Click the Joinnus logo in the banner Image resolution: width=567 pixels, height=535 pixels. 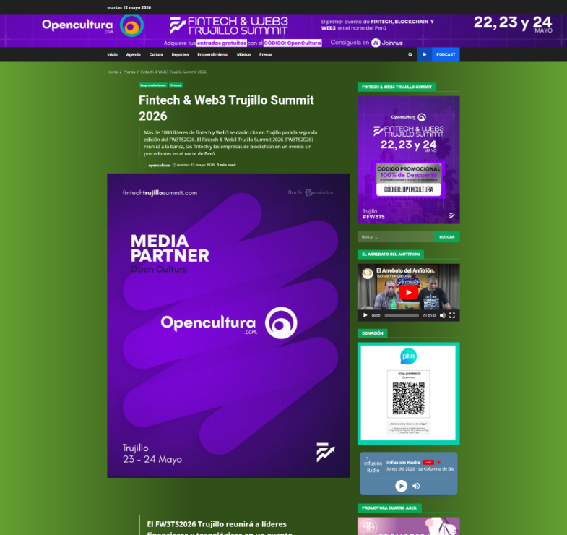(387, 43)
